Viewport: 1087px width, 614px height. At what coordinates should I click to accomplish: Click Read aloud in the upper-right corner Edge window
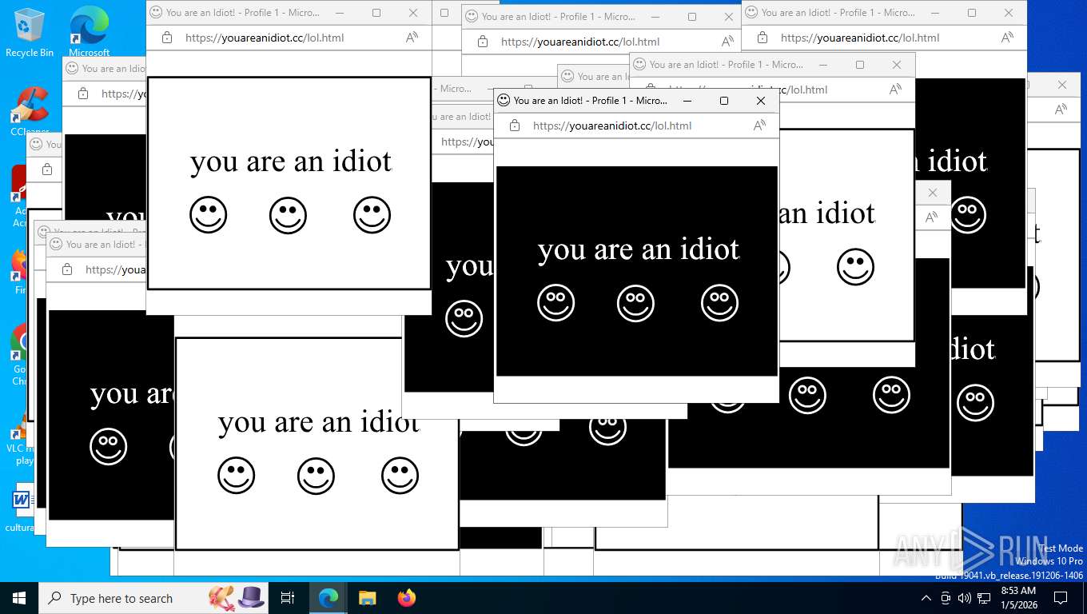pyautogui.click(x=1007, y=38)
